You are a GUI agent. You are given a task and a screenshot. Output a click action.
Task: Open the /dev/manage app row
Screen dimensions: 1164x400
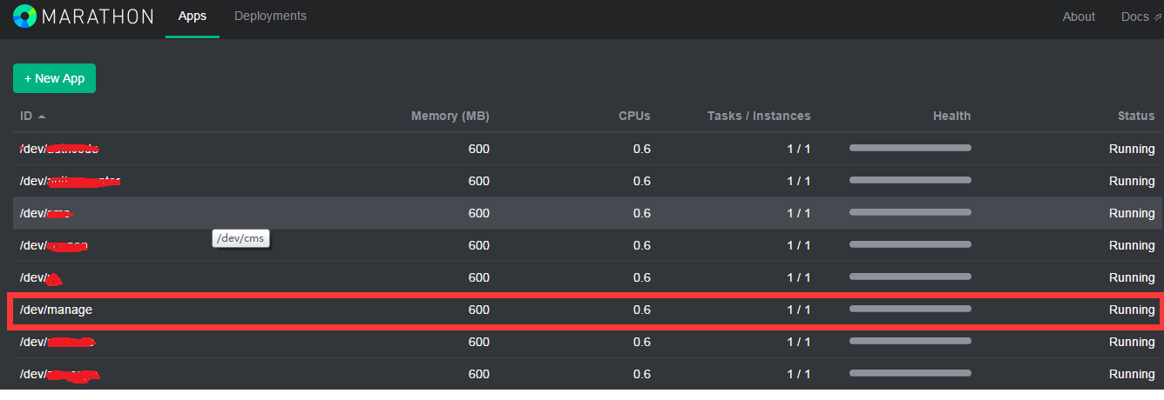56,310
